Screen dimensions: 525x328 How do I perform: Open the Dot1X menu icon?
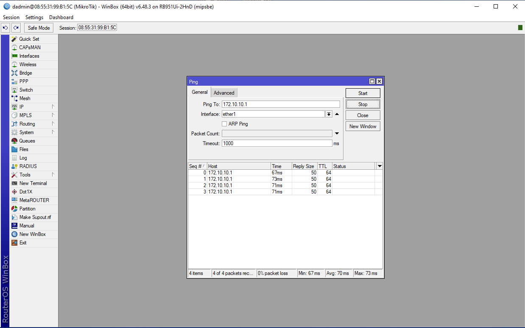click(14, 192)
